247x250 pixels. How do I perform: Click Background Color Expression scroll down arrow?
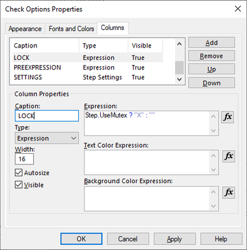(x=213, y=206)
